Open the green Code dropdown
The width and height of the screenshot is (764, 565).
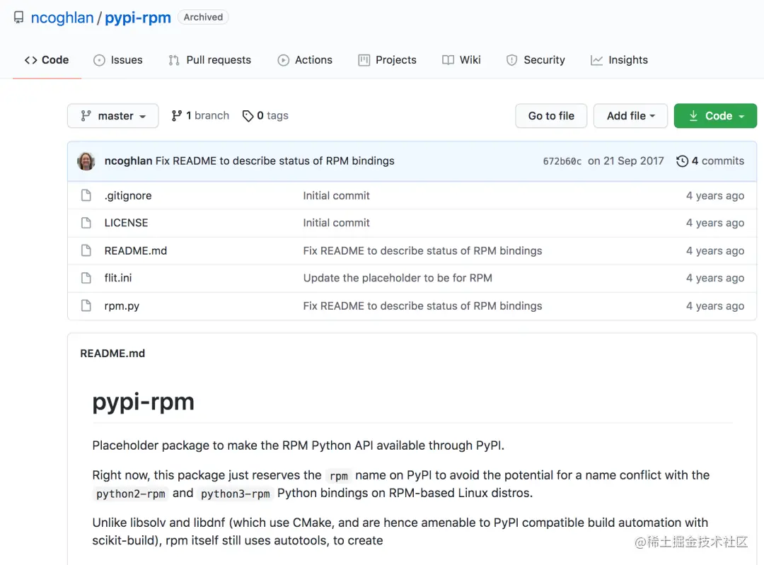point(715,116)
